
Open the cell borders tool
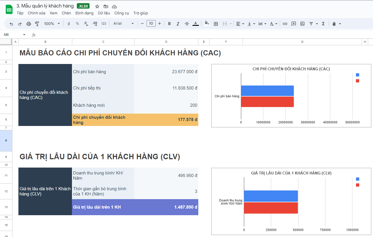[216, 24]
